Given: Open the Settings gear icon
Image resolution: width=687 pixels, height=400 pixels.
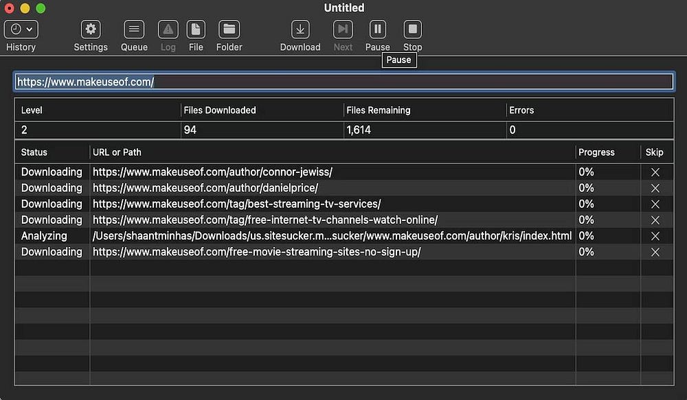Looking at the screenshot, I should (91, 30).
